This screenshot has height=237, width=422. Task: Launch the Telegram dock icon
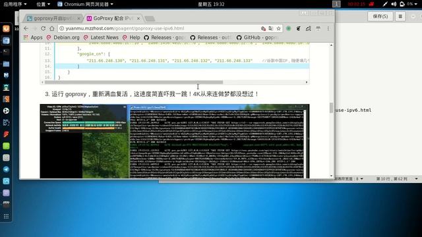(x=6, y=169)
